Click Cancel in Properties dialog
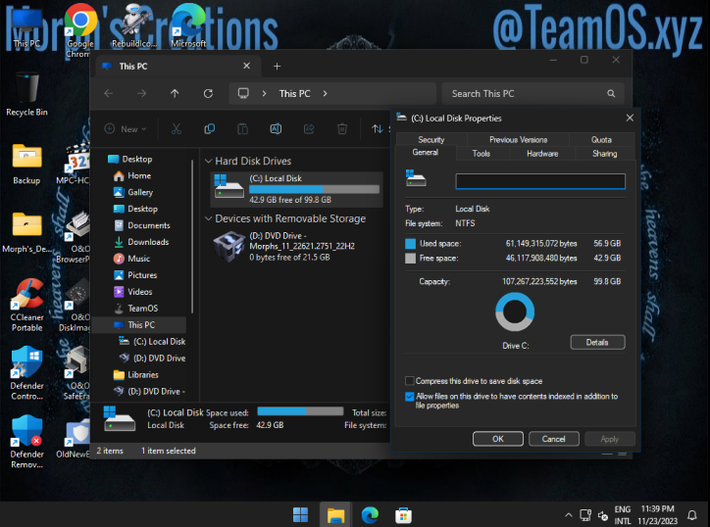The image size is (710, 527). coord(553,439)
